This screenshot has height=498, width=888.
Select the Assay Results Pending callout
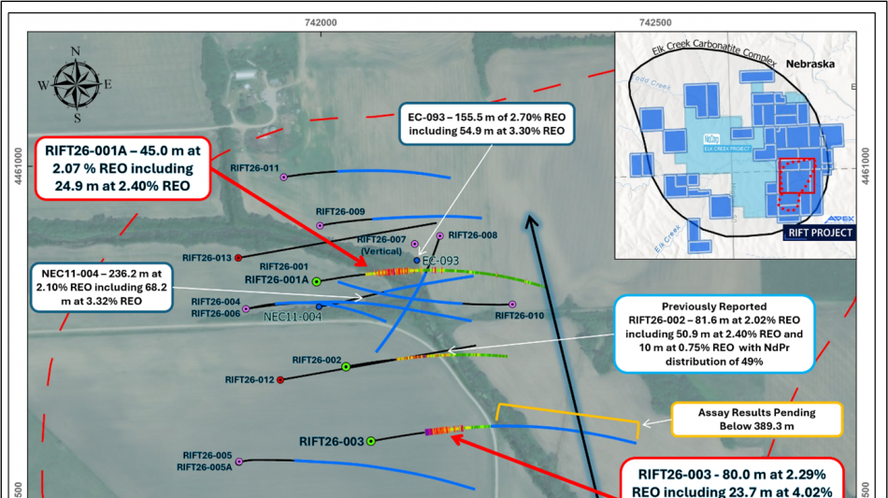pos(756,420)
